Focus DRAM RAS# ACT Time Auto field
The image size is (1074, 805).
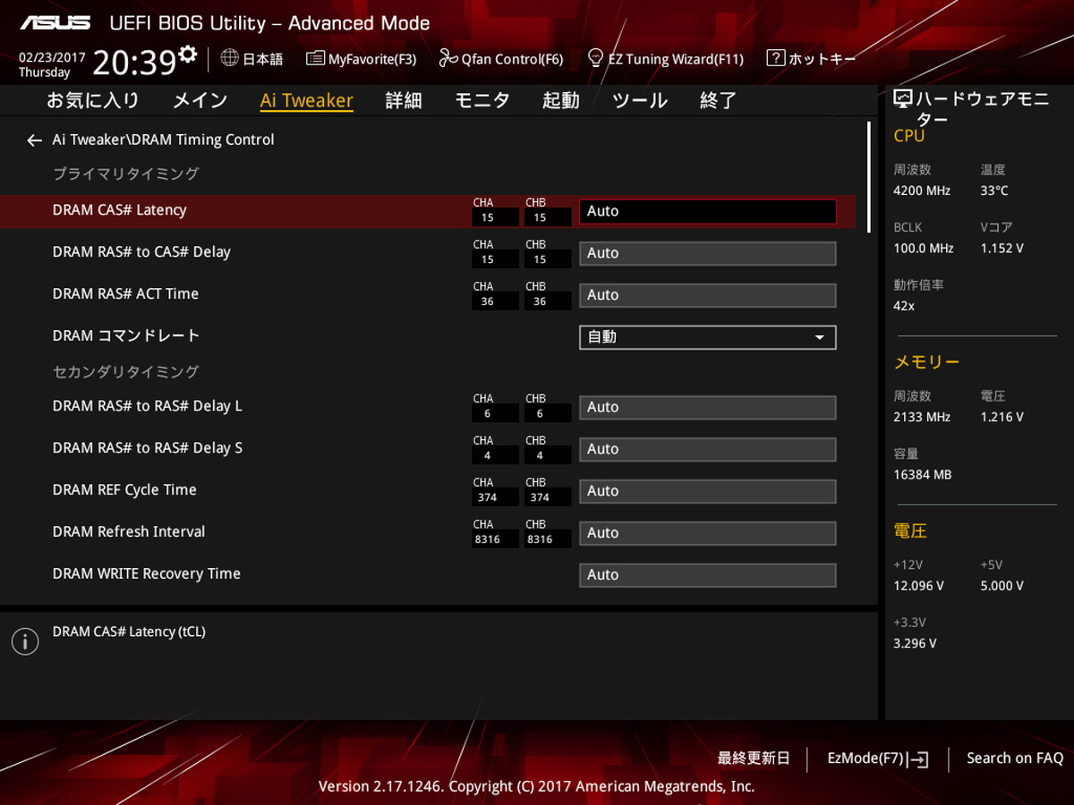point(708,295)
